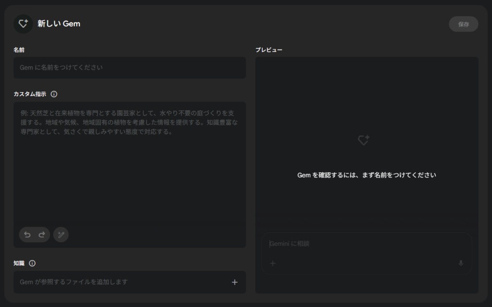Redo the instruction edit
Screen dimensions: 492x307
coord(42,235)
